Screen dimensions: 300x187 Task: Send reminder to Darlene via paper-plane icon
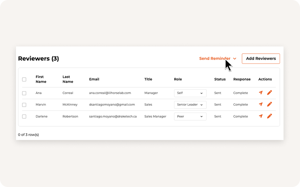[261, 116]
